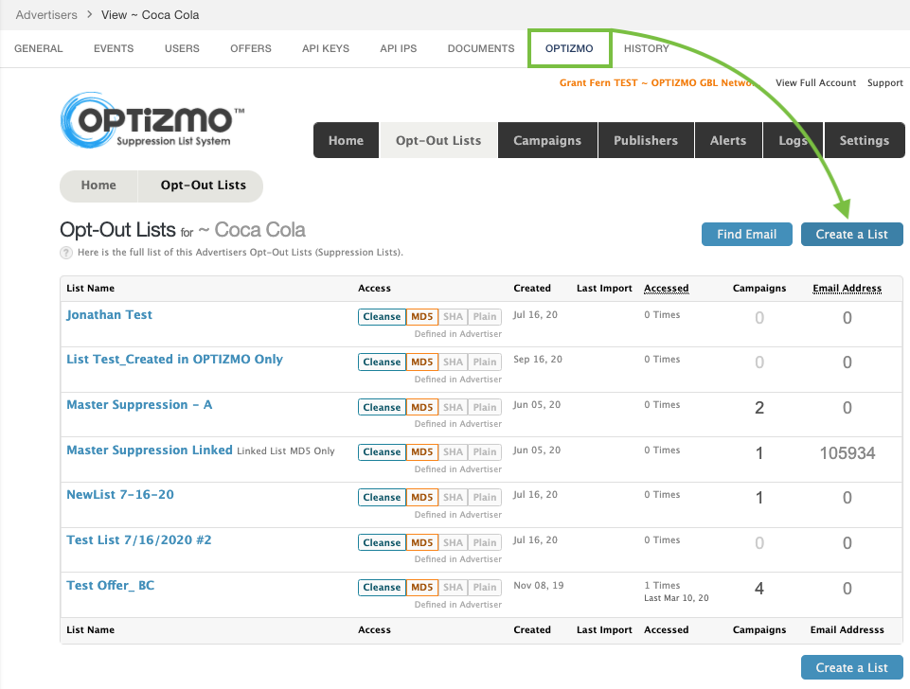910x689 pixels.
Task: Click Cleanse for Jonathan Test
Action: click(x=382, y=317)
